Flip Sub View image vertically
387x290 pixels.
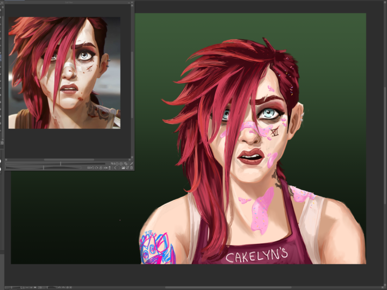pos(110,168)
